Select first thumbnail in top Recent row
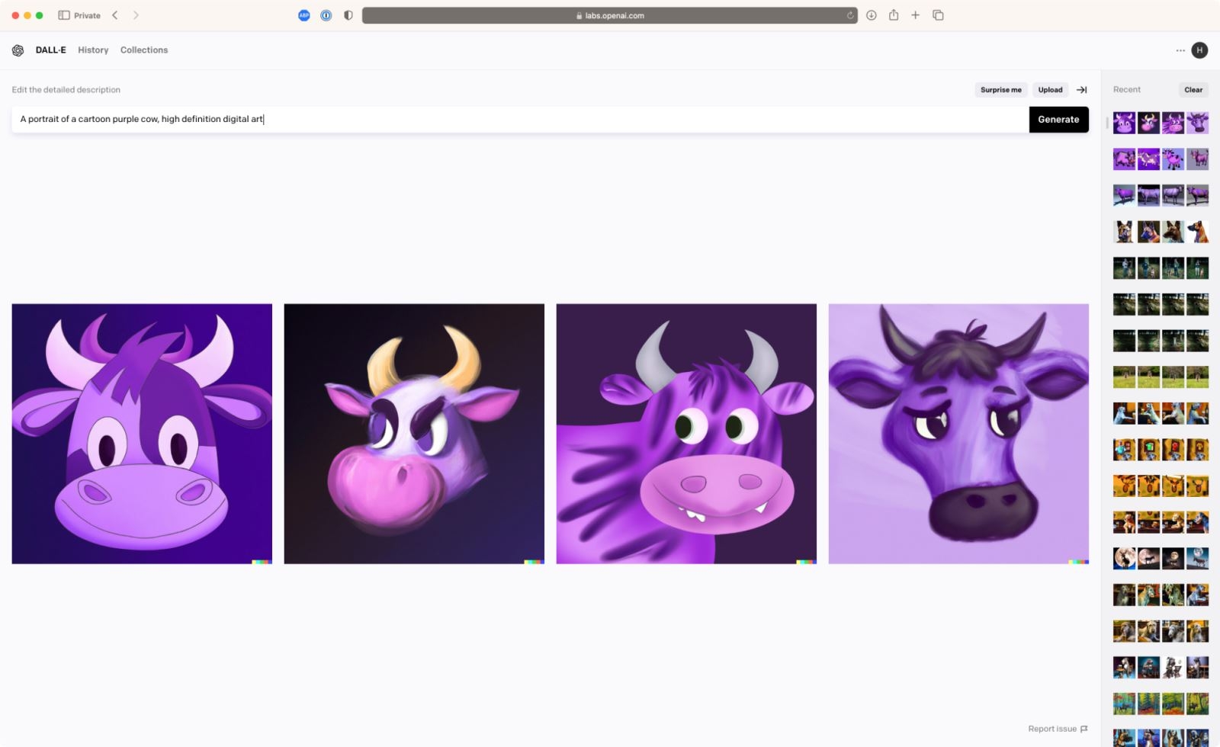 (1124, 123)
